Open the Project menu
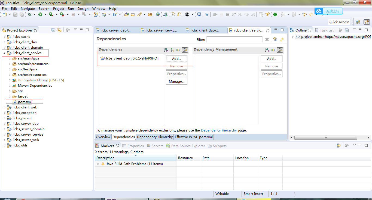Viewport: 372px width, 200px height. click(x=59, y=8)
